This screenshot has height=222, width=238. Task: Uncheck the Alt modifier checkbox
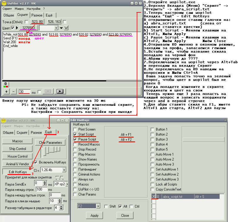120,206
